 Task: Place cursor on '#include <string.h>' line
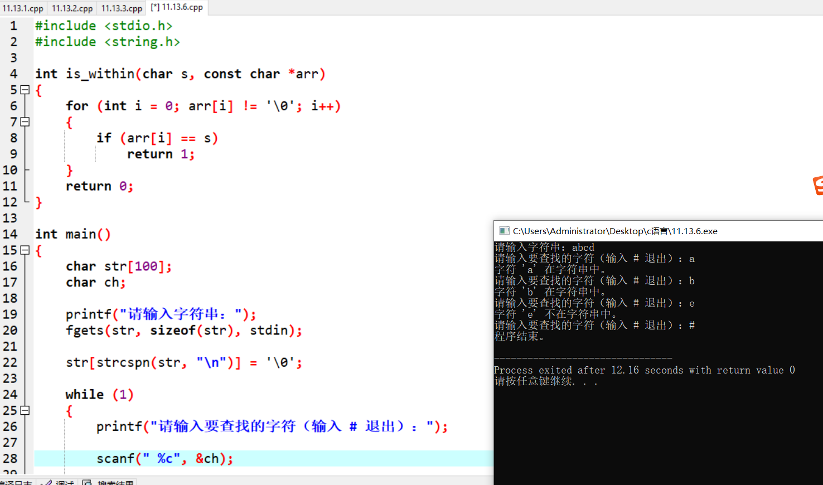tap(108, 42)
